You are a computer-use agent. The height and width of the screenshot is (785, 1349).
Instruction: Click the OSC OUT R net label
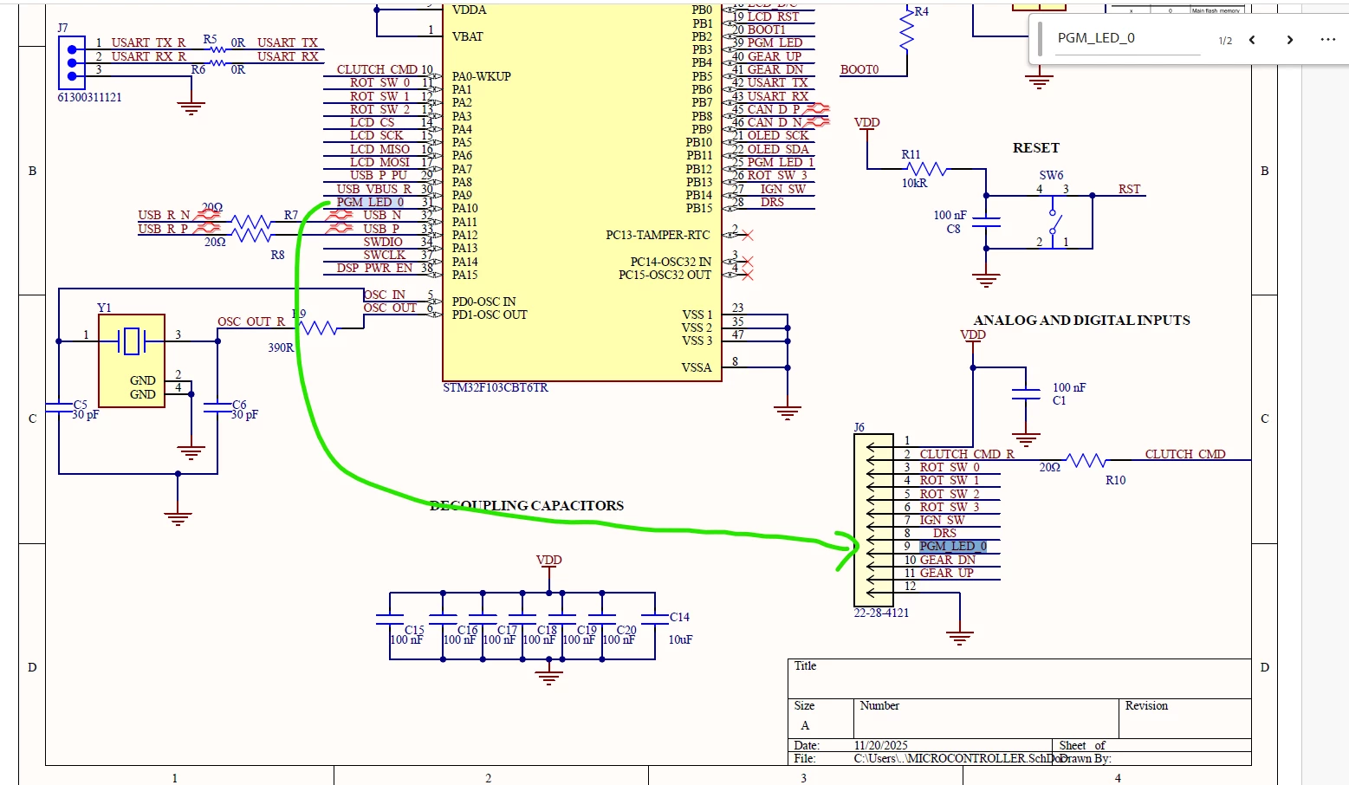pyautogui.click(x=251, y=322)
